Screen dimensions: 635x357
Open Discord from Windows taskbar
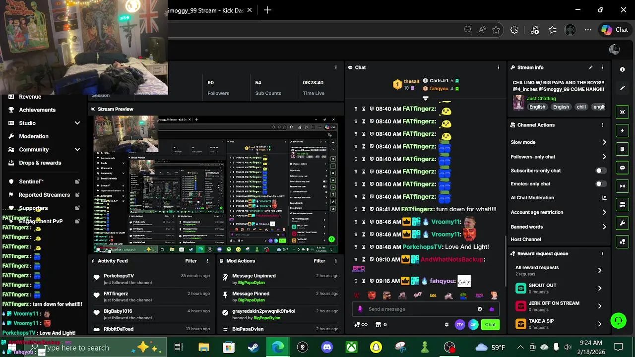327,348
